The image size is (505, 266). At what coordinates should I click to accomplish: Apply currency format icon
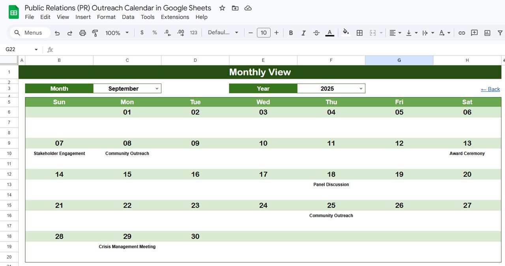click(142, 33)
